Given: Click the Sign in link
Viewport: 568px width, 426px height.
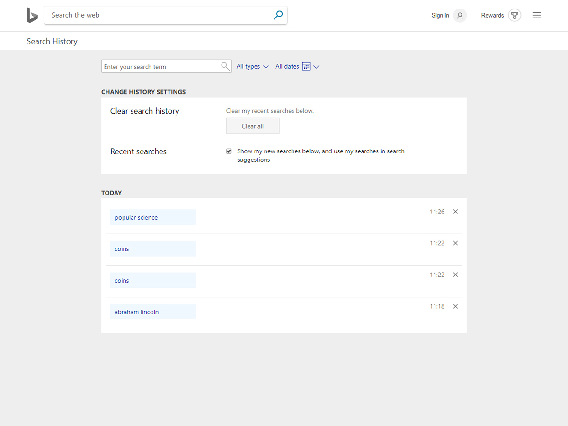Looking at the screenshot, I should point(440,16).
